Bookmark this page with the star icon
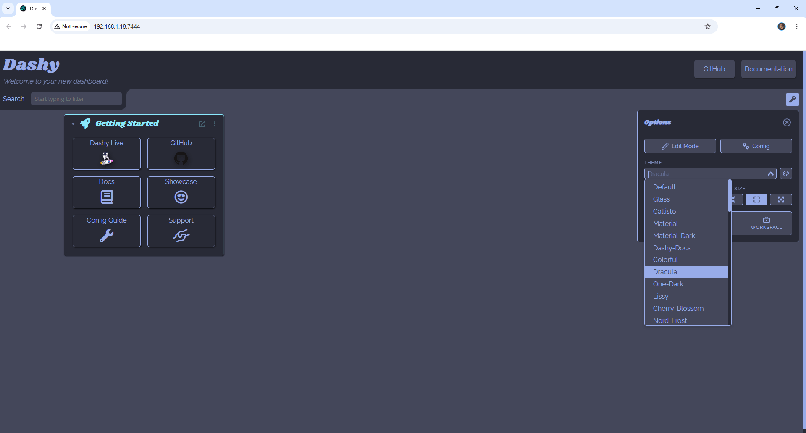Image resolution: width=806 pixels, height=433 pixels. pos(708,26)
